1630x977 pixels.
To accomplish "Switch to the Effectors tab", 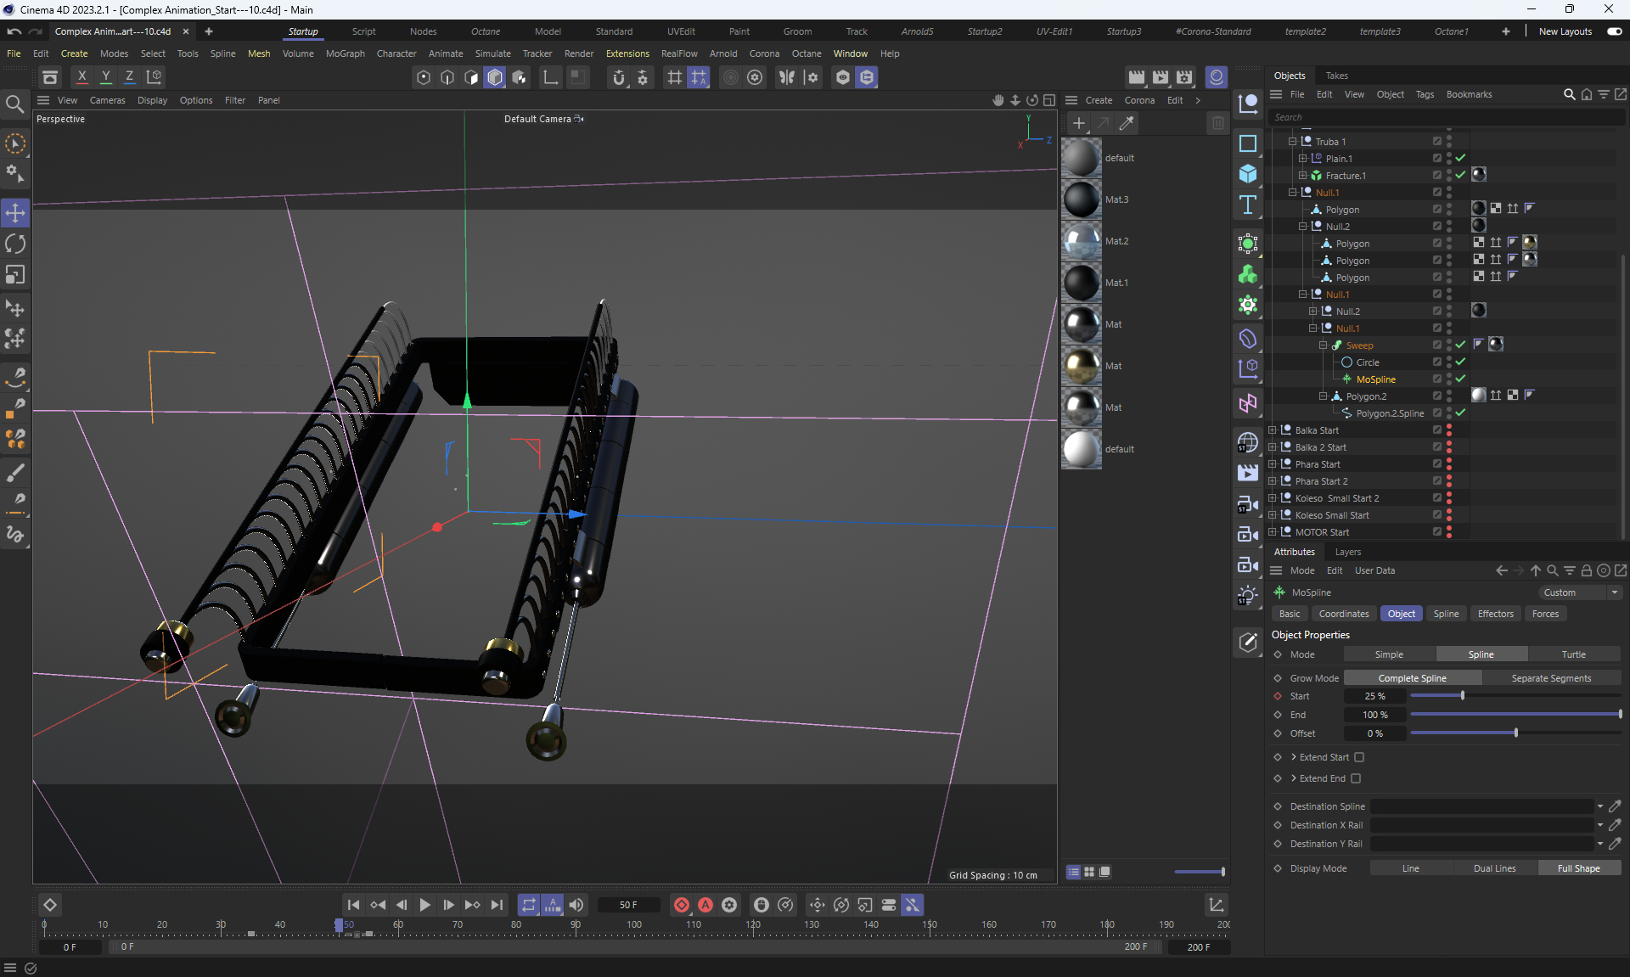I will click(1495, 614).
